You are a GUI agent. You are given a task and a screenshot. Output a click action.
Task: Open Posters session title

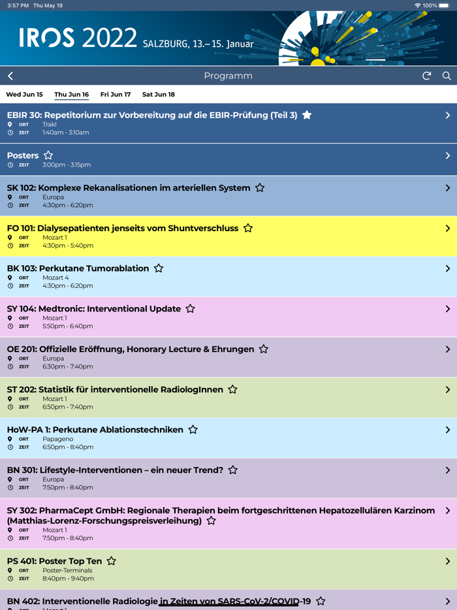point(23,155)
